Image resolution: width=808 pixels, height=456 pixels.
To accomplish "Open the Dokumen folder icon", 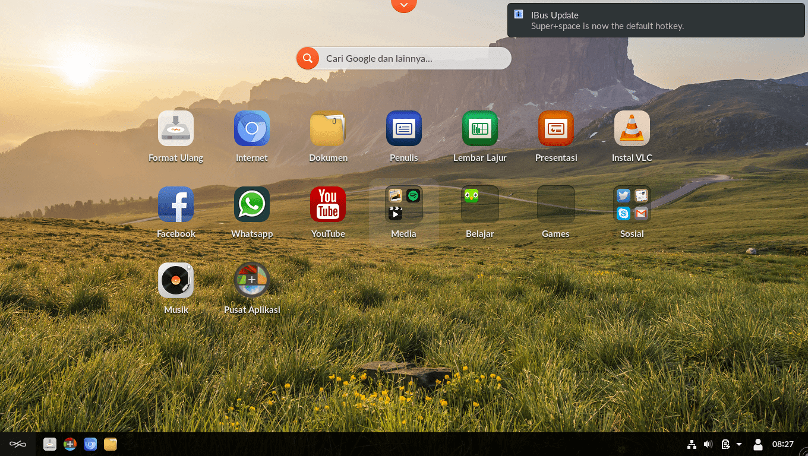I will (x=328, y=128).
